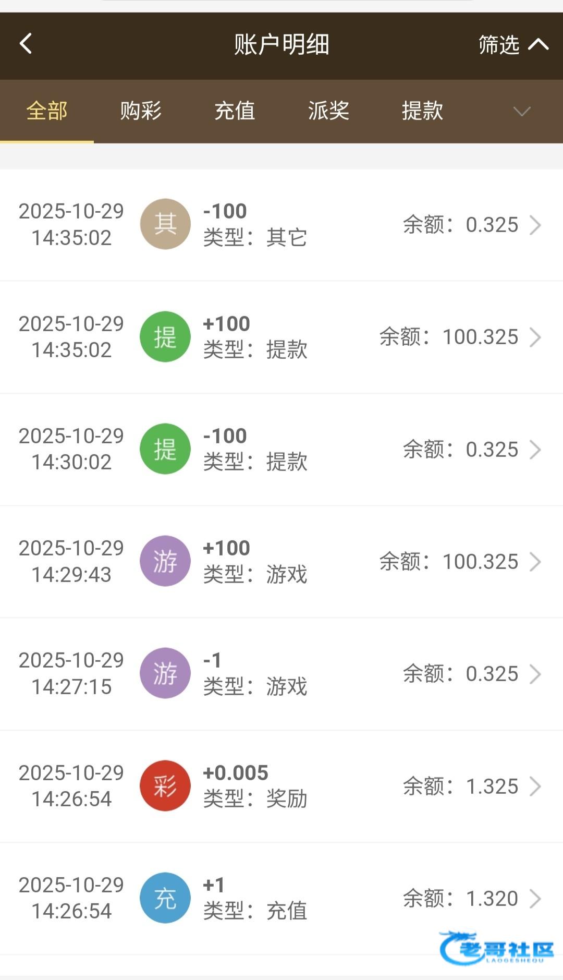The width and height of the screenshot is (563, 980).
Task: Expand more category tabs with down chevron
Action: coord(521,111)
